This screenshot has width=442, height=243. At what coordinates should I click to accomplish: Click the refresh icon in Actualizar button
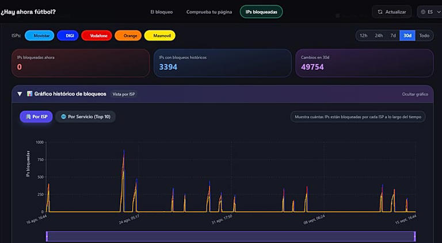point(380,12)
